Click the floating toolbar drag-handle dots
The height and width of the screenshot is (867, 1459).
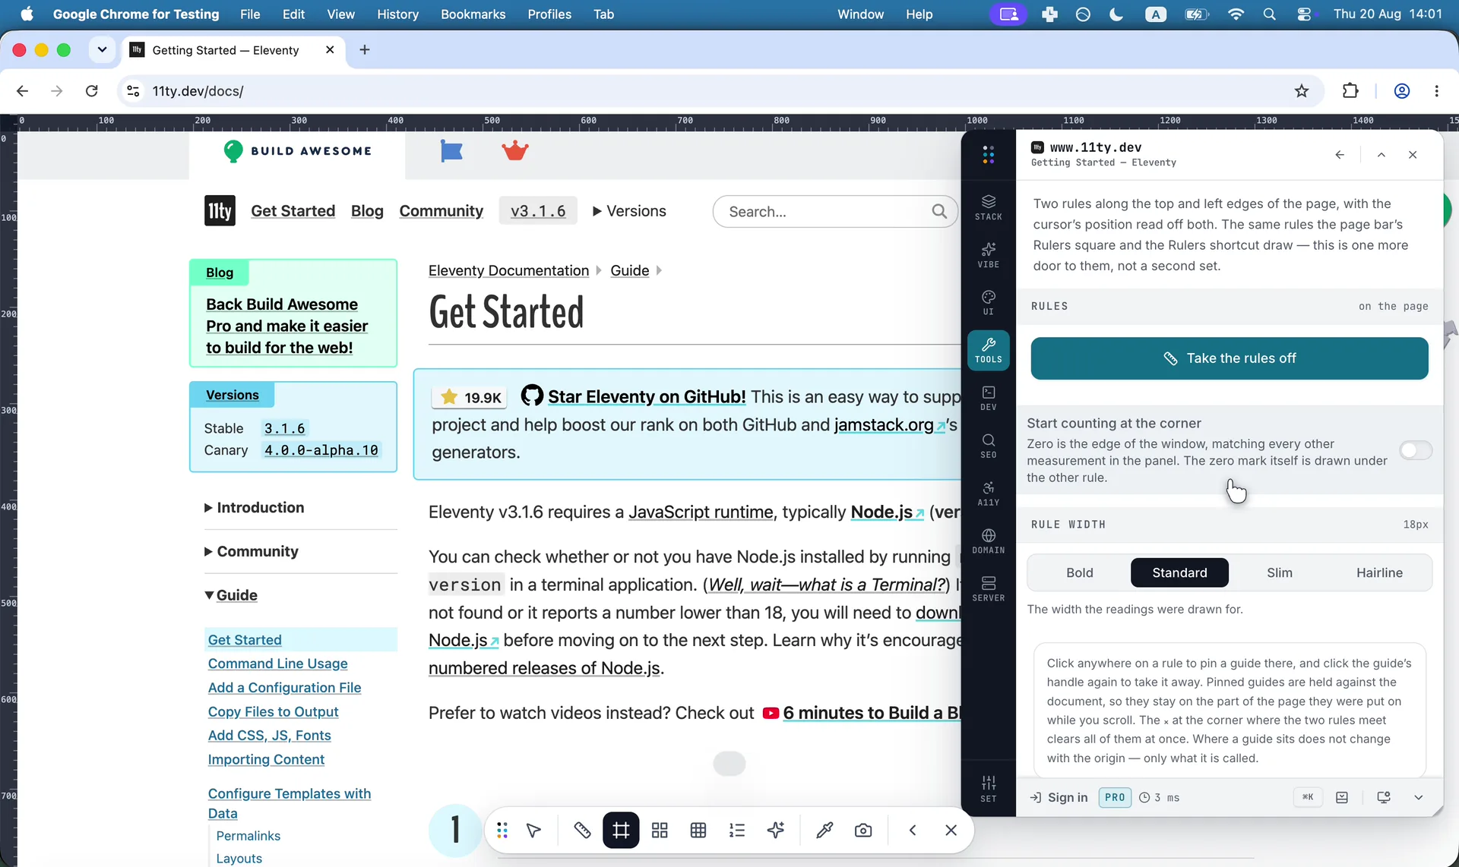click(502, 831)
